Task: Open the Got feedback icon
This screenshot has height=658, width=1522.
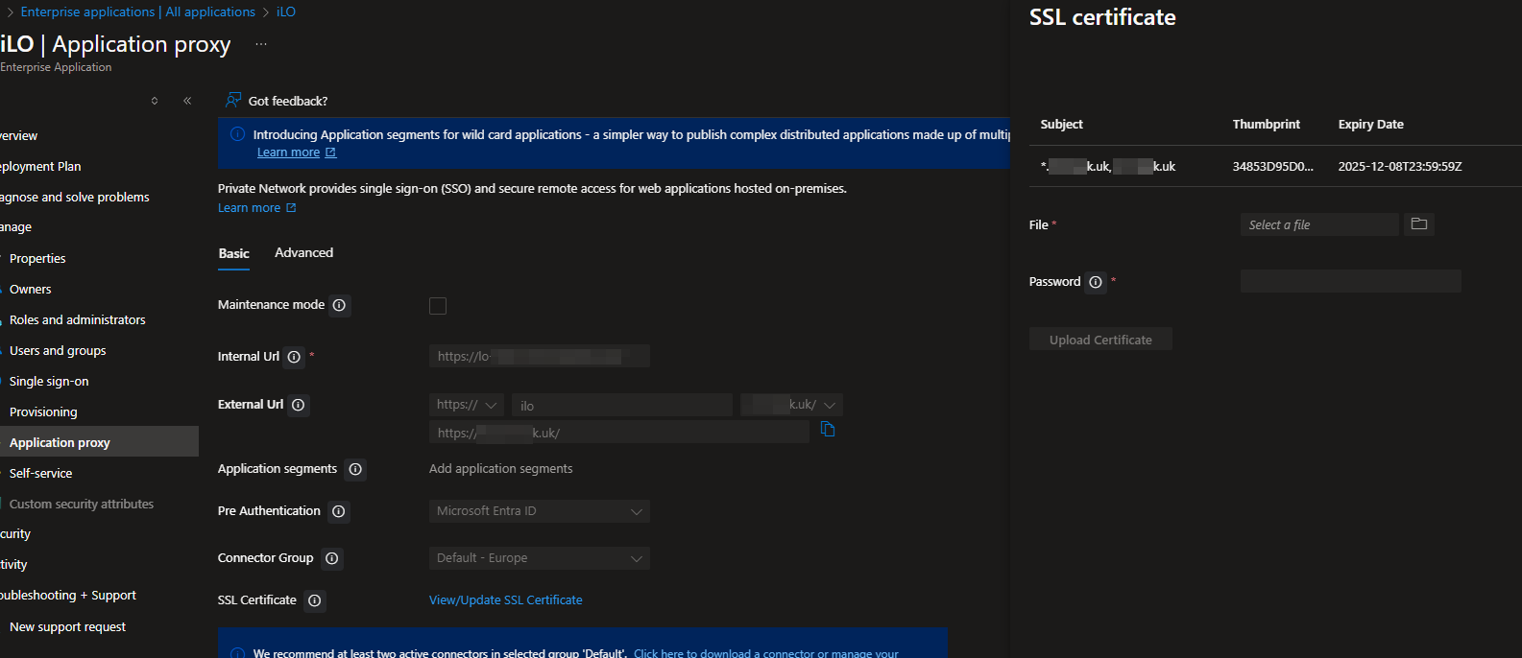Action: pos(233,100)
